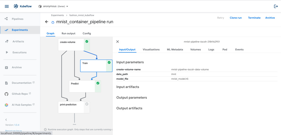The height and width of the screenshot is (135, 281).
Task: Open fashion_mnist_kubeflow breadcrumb
Action: (x=82, y=15)
